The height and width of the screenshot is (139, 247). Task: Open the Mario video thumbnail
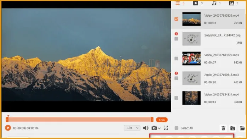191,59
